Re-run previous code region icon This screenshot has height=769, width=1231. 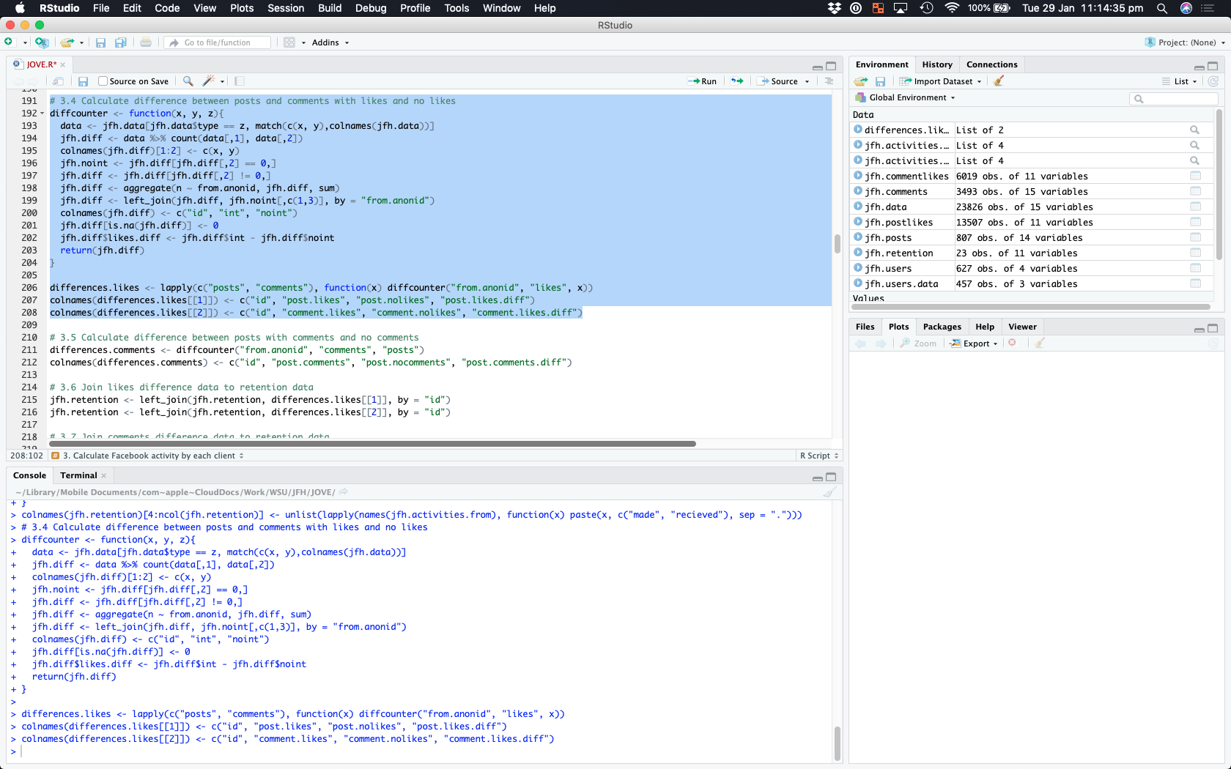[x=737, y=81]
